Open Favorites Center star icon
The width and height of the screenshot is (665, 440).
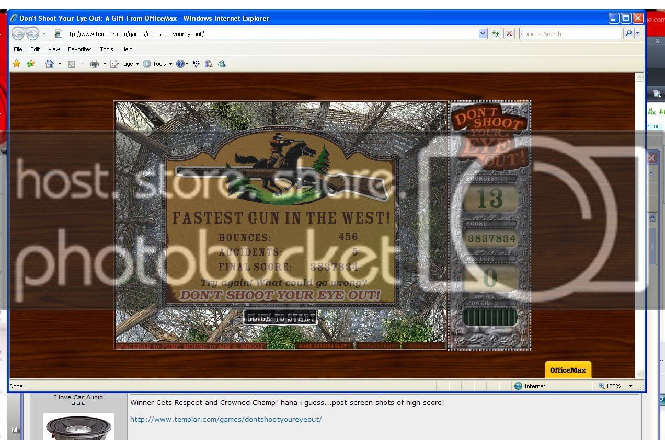click(17, 64)
